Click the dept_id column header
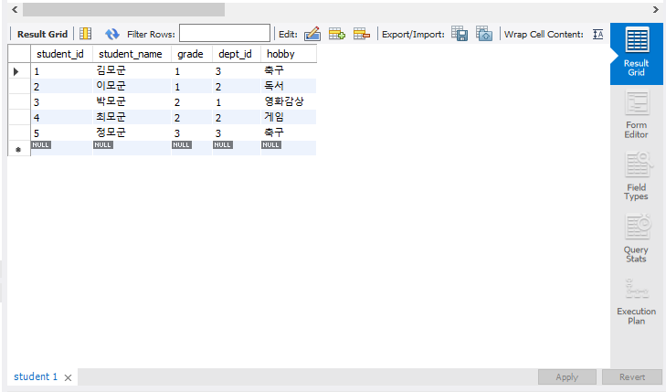Image resolution: width=666 pixels, height=392 pixels. 236,54
